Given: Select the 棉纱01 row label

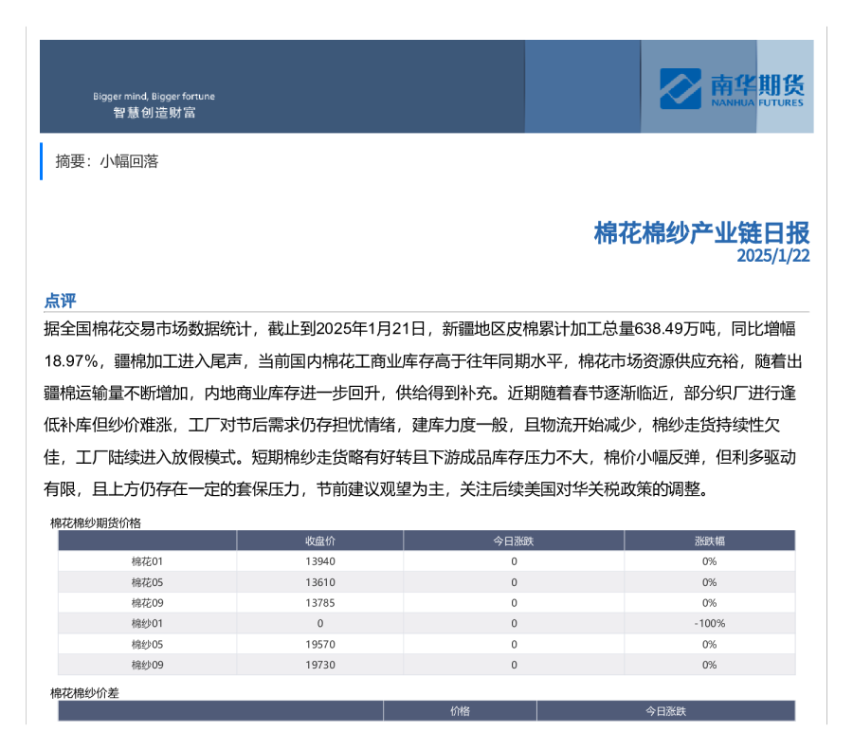Looking at the screenshot, I should 147,624.
